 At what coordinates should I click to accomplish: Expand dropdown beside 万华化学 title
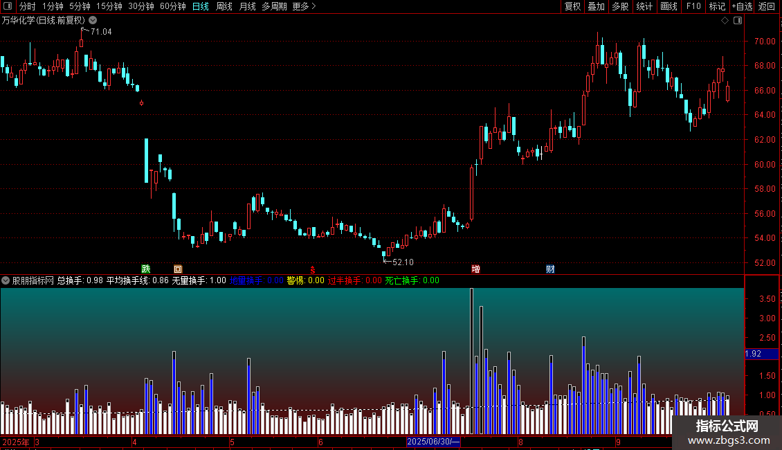coord(93,20)
